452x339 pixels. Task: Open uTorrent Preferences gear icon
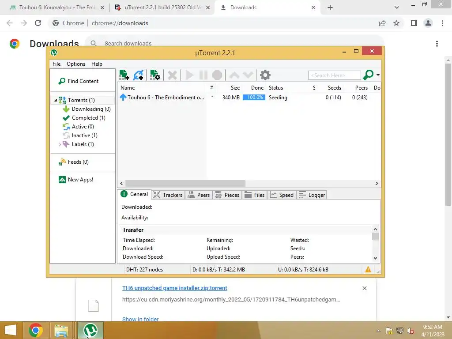click(x=265, y=75)
